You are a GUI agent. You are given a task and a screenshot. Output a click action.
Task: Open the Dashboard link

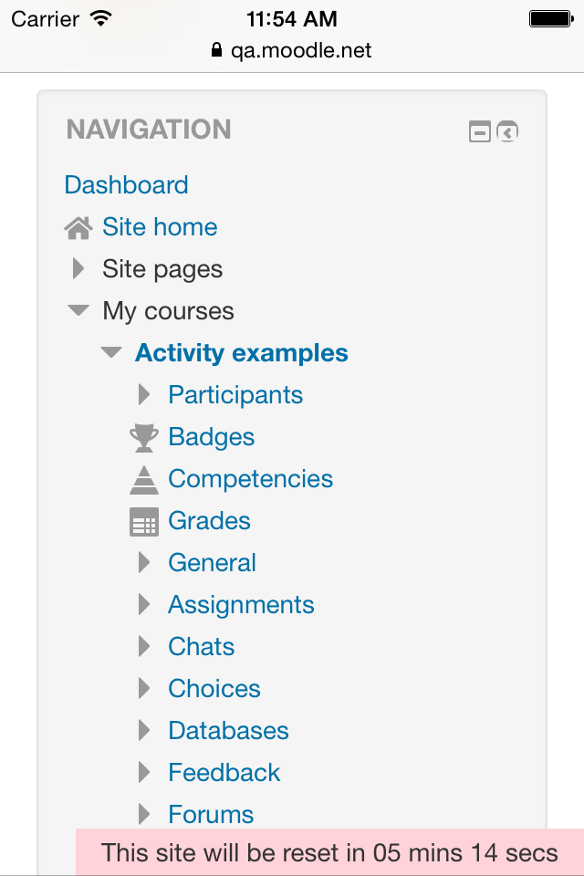126,185
